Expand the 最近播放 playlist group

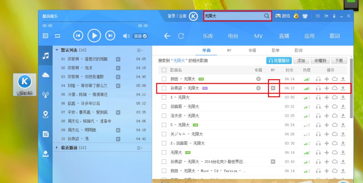(x=57, y=147)
